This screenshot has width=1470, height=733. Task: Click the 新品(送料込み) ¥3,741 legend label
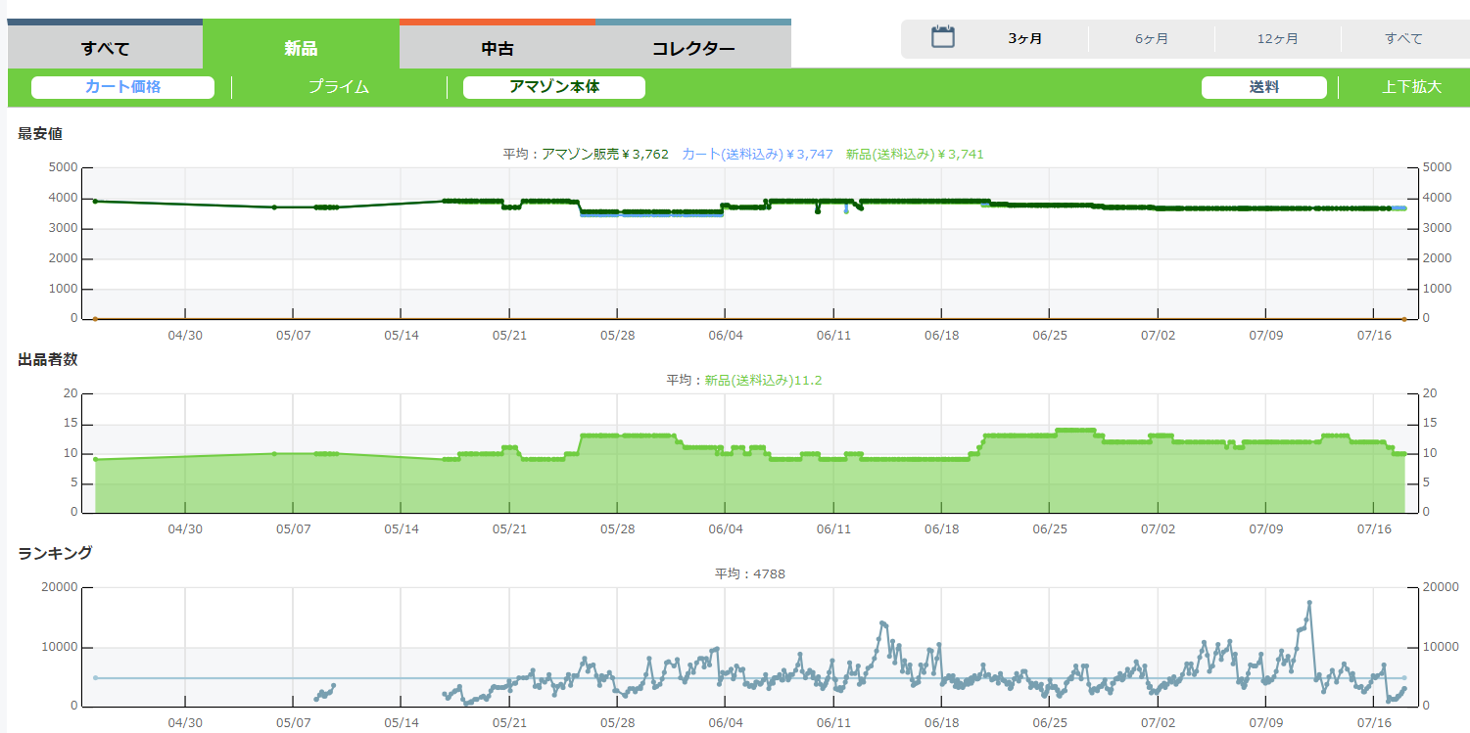(914, 154)
